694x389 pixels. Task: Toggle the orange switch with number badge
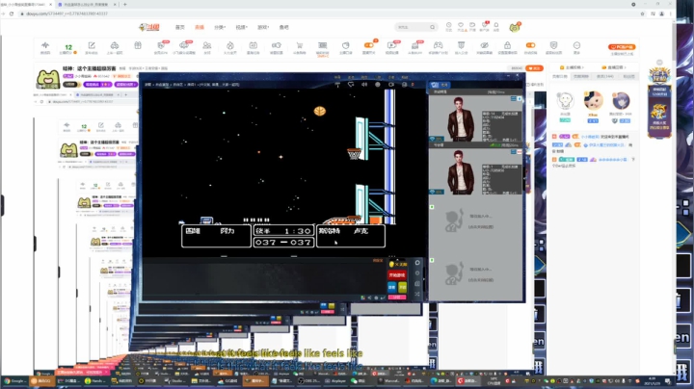[368, 45]
